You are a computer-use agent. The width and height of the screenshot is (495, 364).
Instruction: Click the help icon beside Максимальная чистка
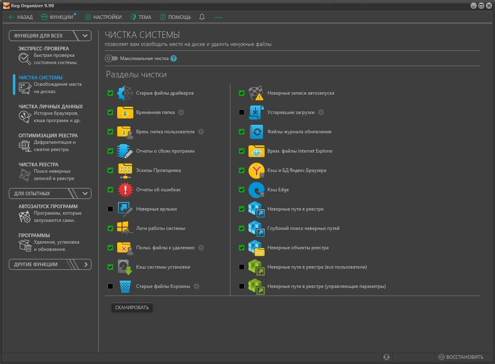coord(174,58)
